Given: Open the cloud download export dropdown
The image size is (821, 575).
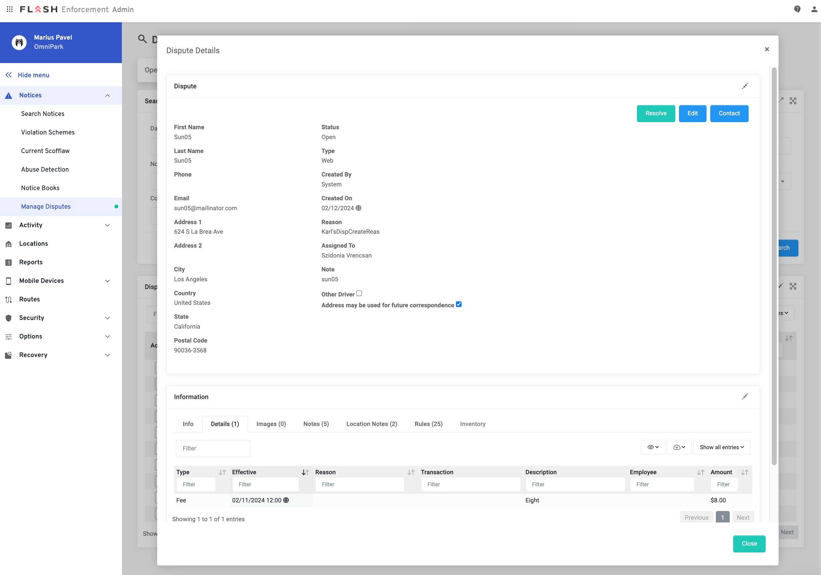Looking at the screenshot, I should click(x=679, y=447).
